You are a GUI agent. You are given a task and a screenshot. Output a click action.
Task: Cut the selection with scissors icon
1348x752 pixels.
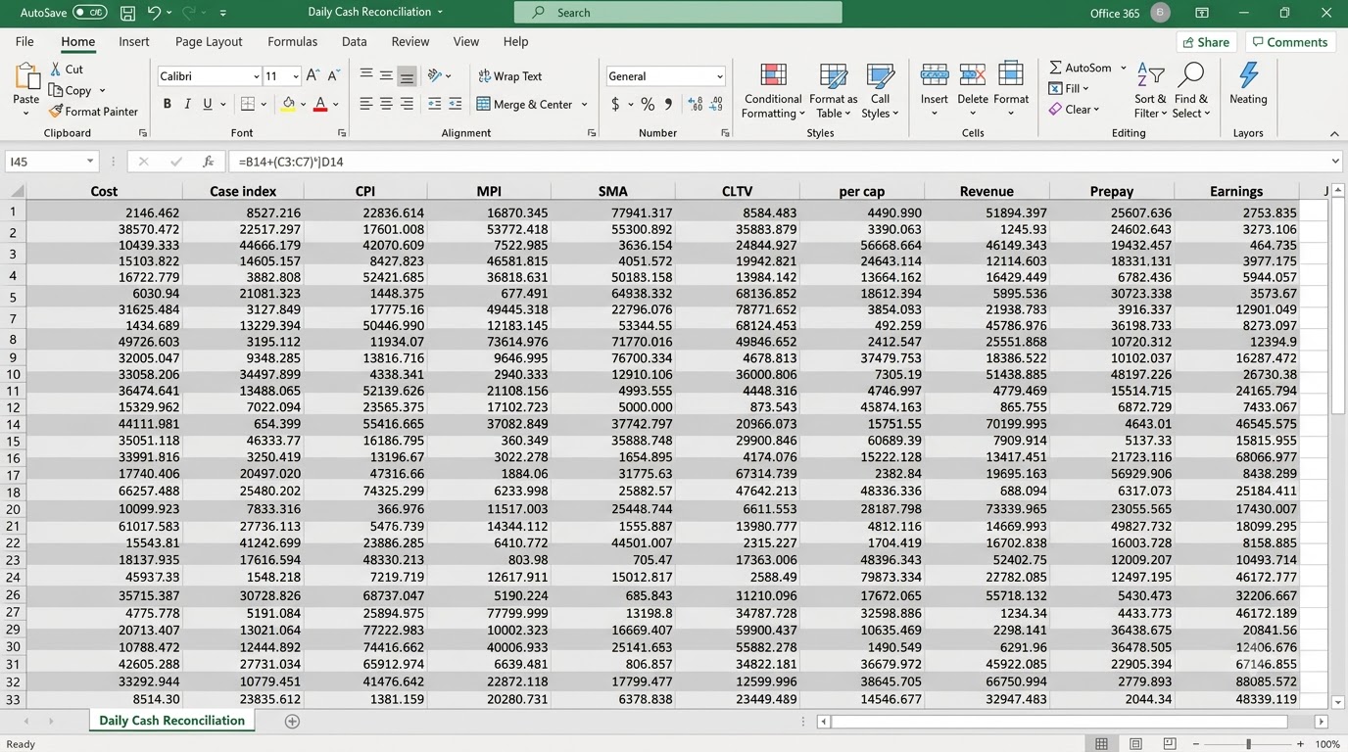point(56,69)
